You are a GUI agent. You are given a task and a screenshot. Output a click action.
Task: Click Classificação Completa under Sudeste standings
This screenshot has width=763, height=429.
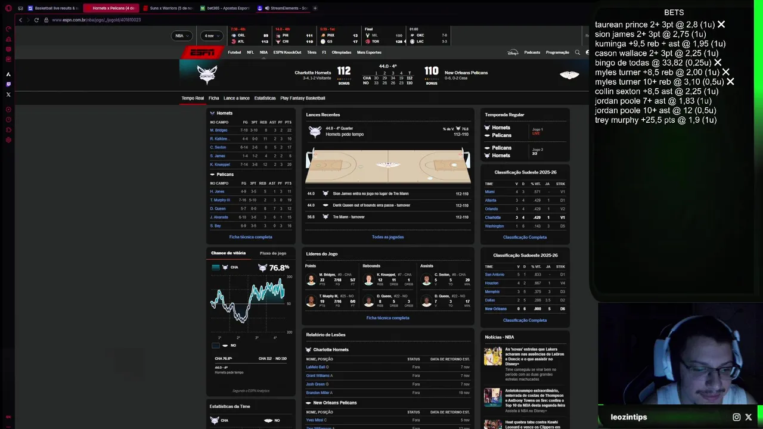tap(525, 237)
